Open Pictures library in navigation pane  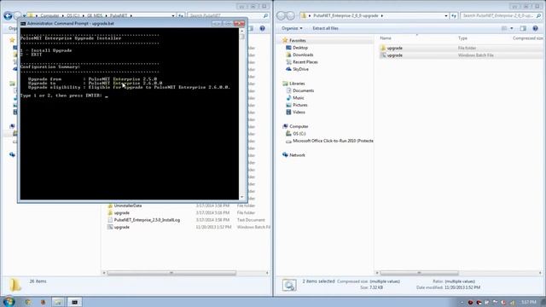click(x=299, y=105)
